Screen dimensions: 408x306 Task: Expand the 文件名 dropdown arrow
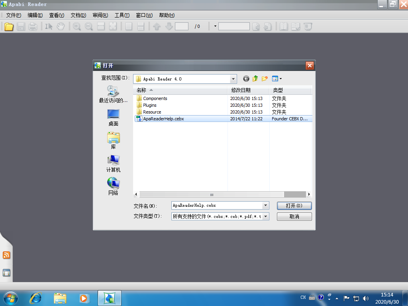pos(265,205)
